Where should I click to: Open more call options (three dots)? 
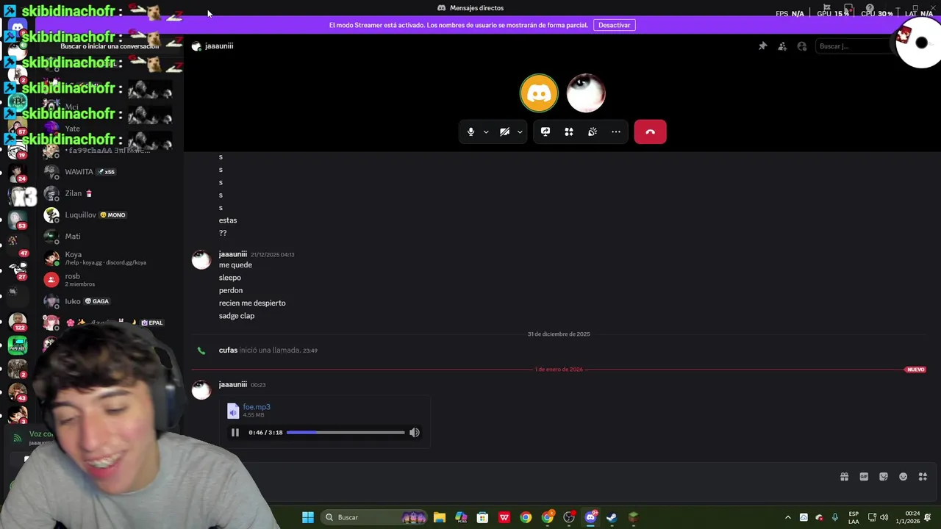616,132
